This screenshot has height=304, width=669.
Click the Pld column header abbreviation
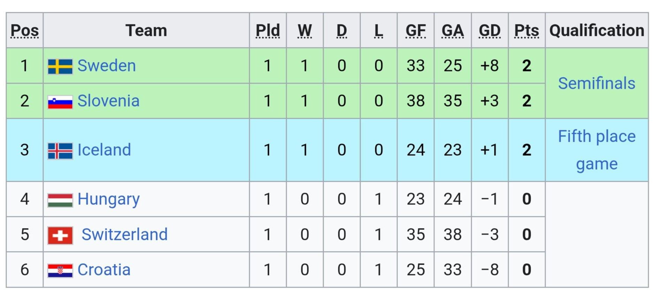click(x=268, y=31)
